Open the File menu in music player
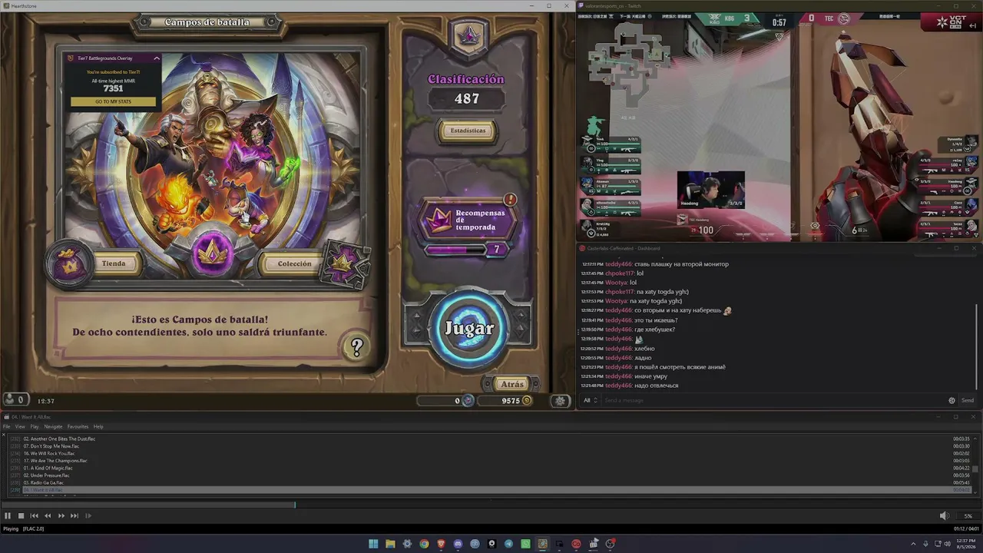The width and height of the screenshot is (983, 553). click(6, 426)
